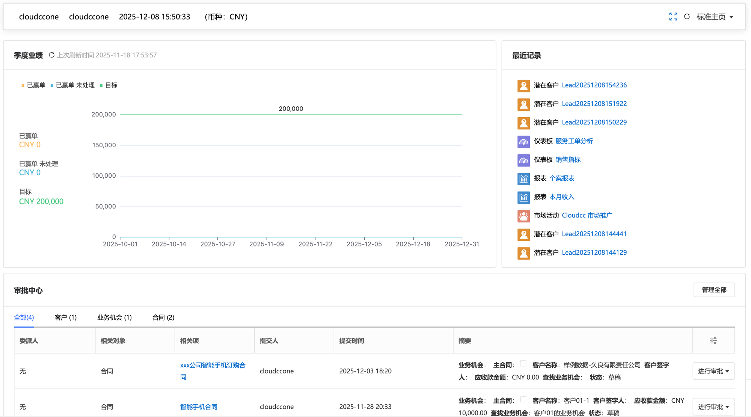Click the header refresh icon
The height and width of the screenshot is (417, 751).
(687, 17)
